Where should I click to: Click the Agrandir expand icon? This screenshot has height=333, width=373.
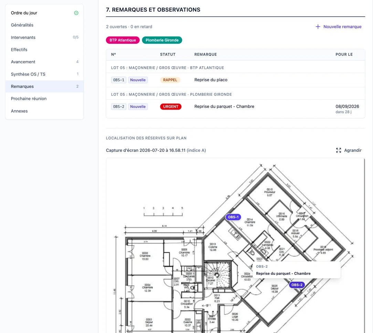coord(339,150)
